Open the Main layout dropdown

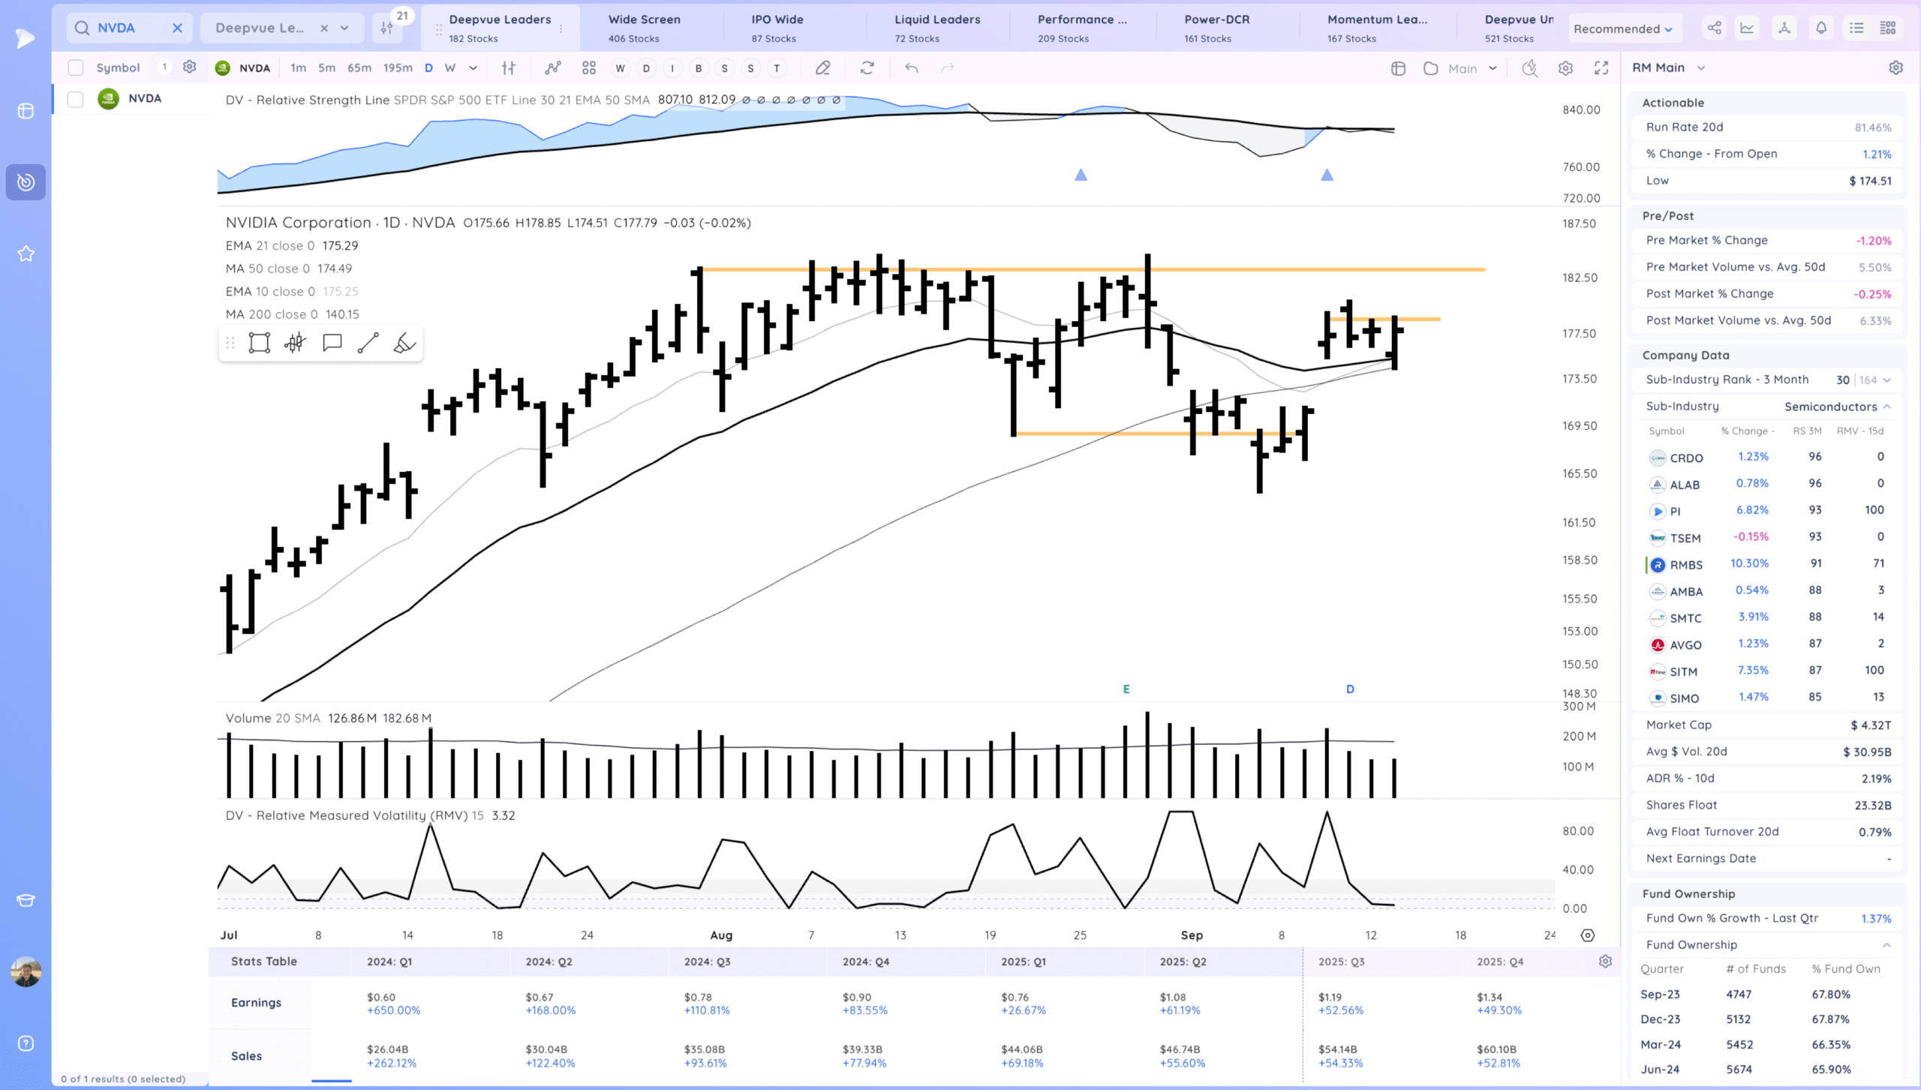pyautogui.click(x=1471, y=68)
